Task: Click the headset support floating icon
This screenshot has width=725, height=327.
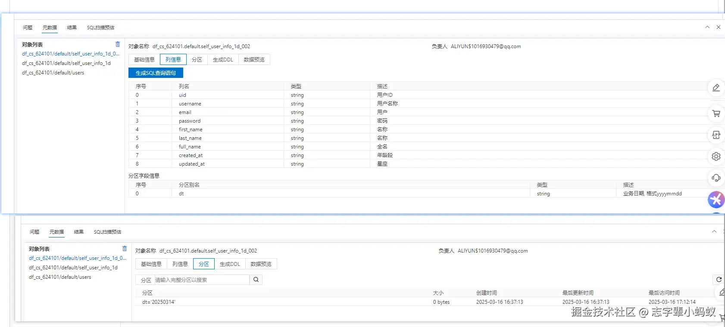Action: [x=716, y=178]
